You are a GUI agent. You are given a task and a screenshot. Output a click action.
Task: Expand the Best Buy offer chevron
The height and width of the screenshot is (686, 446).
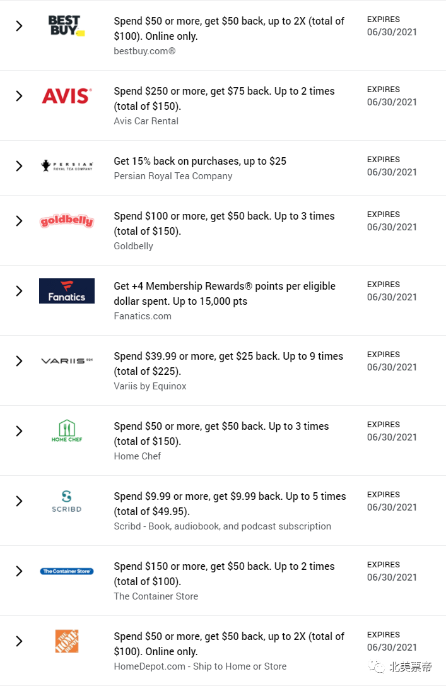[x=19, y=26]
